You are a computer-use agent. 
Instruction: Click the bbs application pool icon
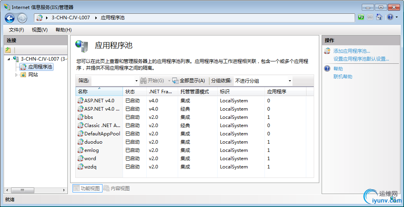coord(80,117)
